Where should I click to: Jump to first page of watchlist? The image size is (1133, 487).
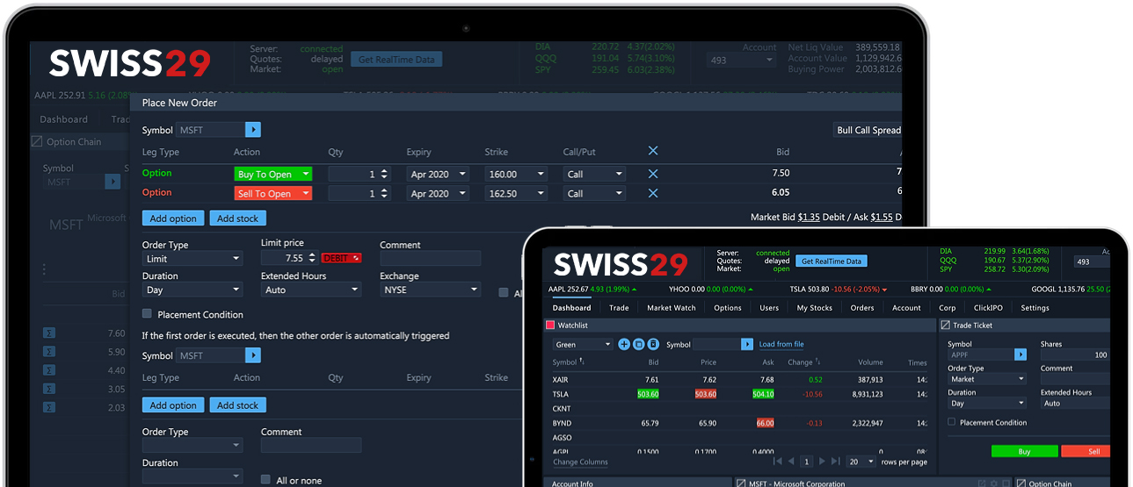pos(777,462)
